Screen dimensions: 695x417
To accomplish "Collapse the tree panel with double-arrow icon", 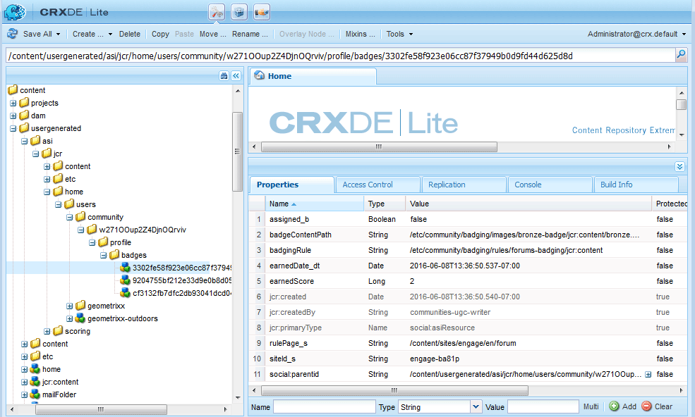I will (x=236, y=75).
